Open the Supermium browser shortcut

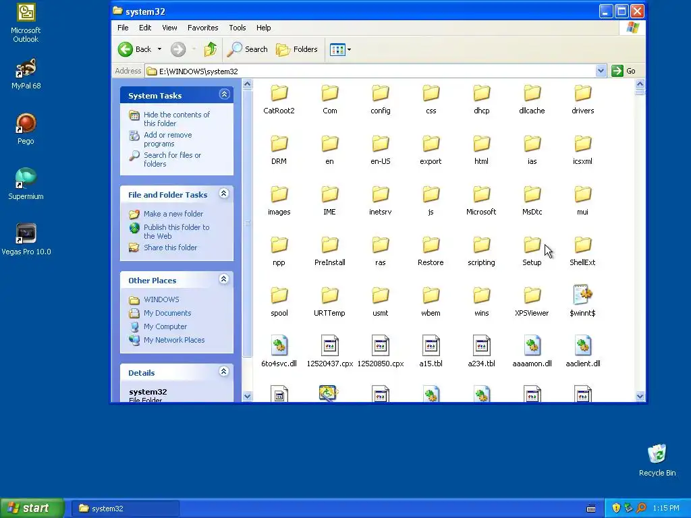(26, 184)
